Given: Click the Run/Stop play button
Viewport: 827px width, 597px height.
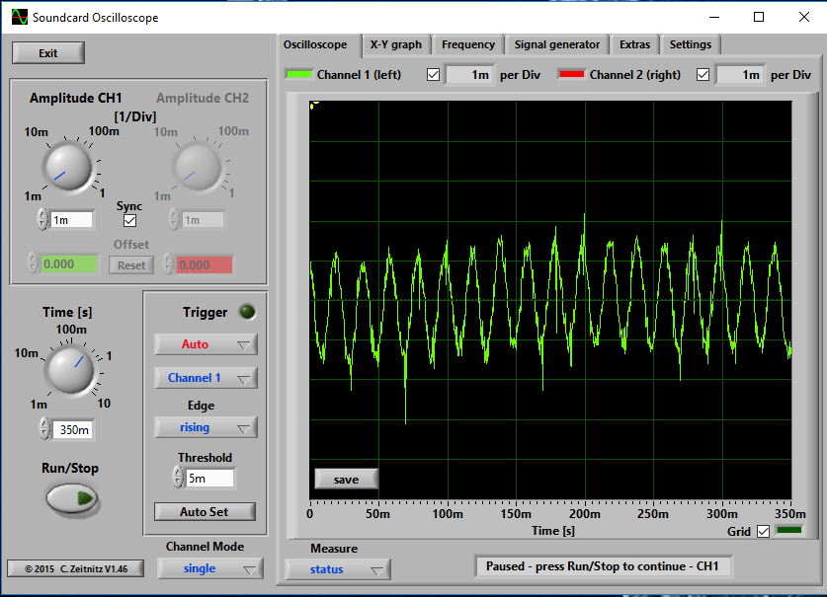Looking at the screenshot, I should pyautogui.click(x=72, y=498).
